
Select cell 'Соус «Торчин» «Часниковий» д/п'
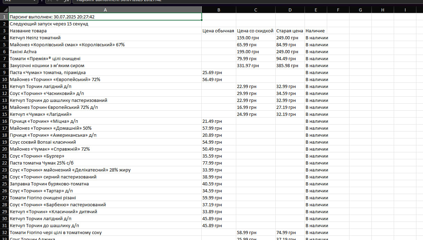pyautogui.click(x=105, y=93)
